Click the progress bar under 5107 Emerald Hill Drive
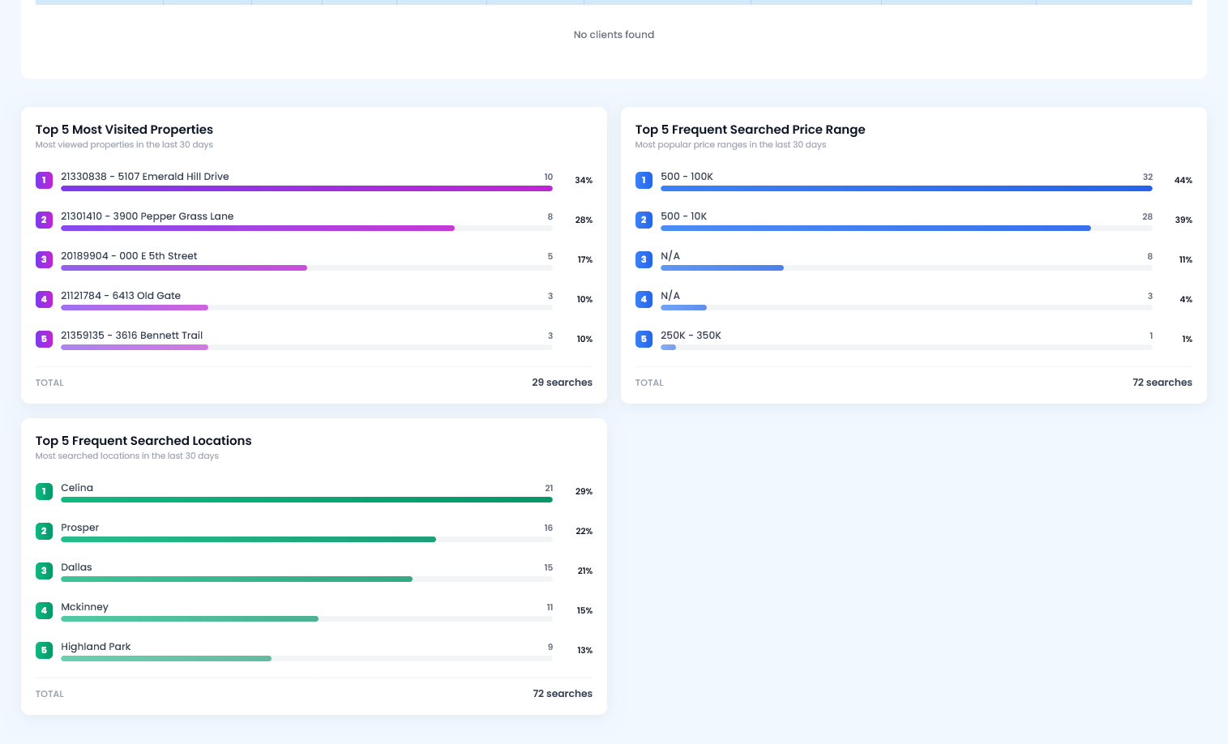1228x744 pixels. point(306,189)
